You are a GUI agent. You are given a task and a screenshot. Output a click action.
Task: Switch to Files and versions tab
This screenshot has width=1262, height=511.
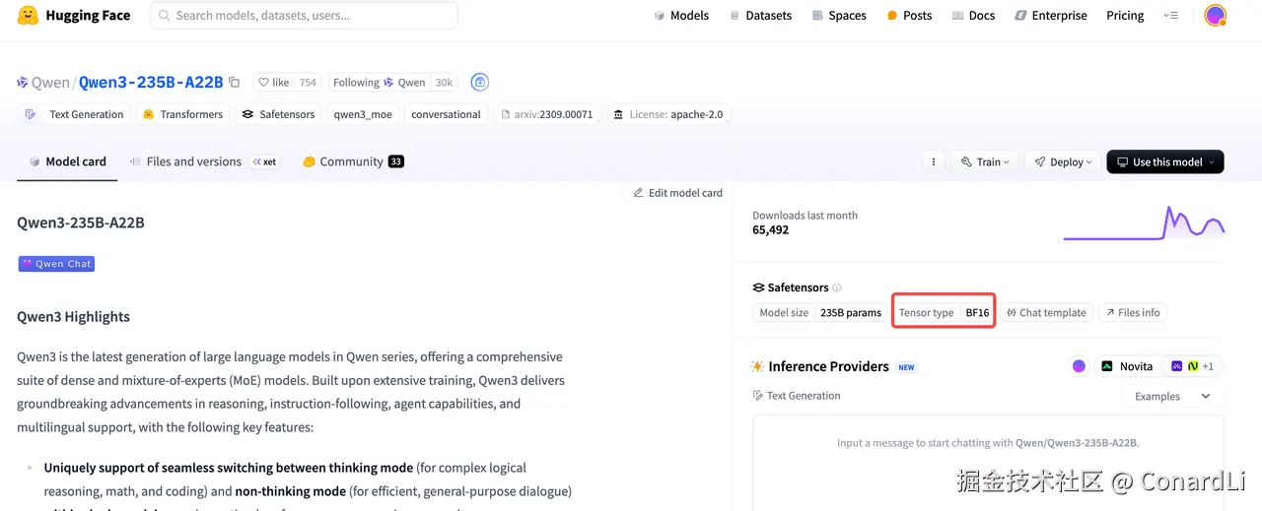(193, 161)
